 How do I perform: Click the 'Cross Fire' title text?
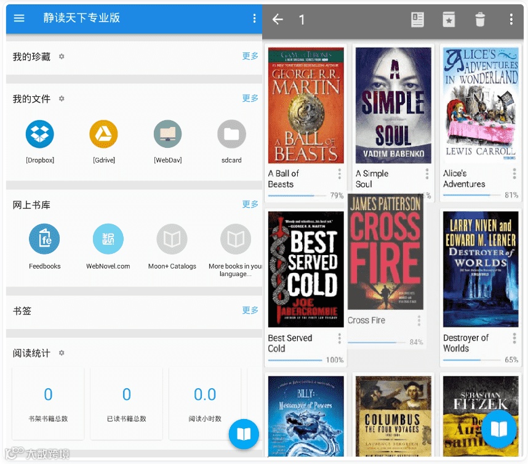click(366, 320)
